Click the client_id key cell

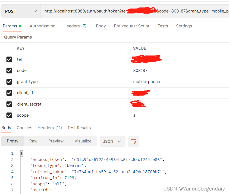tap(72, 93)
